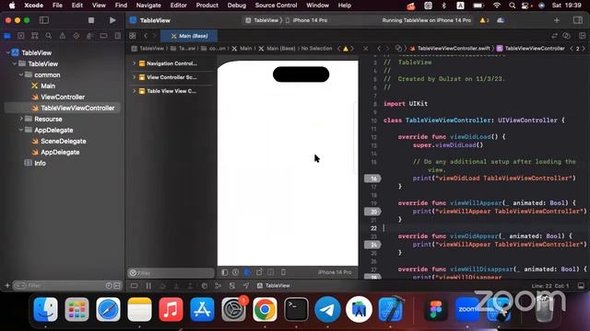Screen dimensions: 590x331
Task: Open the Debug menu
Action: click(x=237, y=6)
